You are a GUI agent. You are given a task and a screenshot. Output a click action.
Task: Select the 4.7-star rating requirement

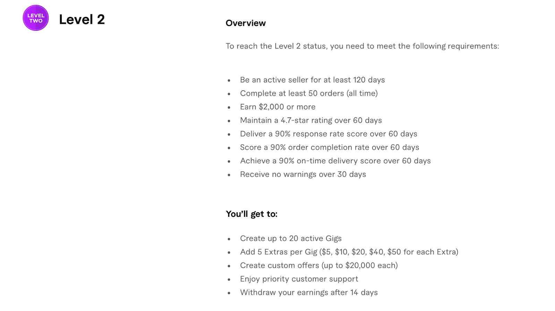[311, 121]
